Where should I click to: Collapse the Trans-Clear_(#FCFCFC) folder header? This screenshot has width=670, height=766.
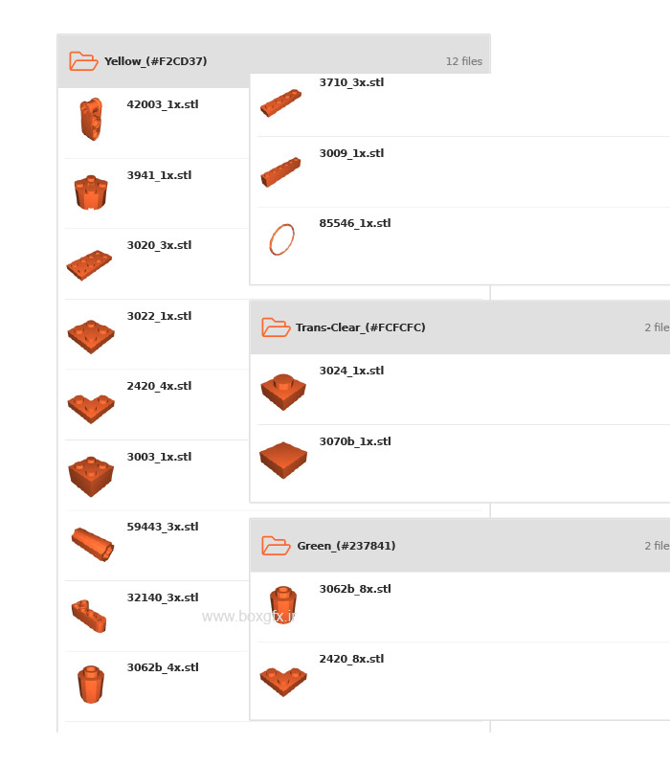pyautogui.click(x=459, y=327)
